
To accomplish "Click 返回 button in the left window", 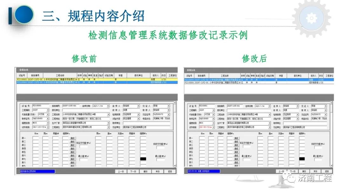I will [170, 171].
